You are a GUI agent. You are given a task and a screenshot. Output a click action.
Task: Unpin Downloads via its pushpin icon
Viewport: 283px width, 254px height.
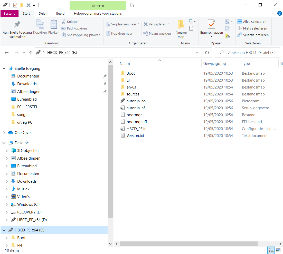pos(105,84)
